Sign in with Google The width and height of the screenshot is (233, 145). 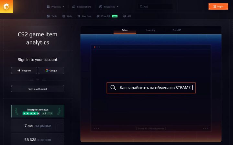tap(51, 71)
